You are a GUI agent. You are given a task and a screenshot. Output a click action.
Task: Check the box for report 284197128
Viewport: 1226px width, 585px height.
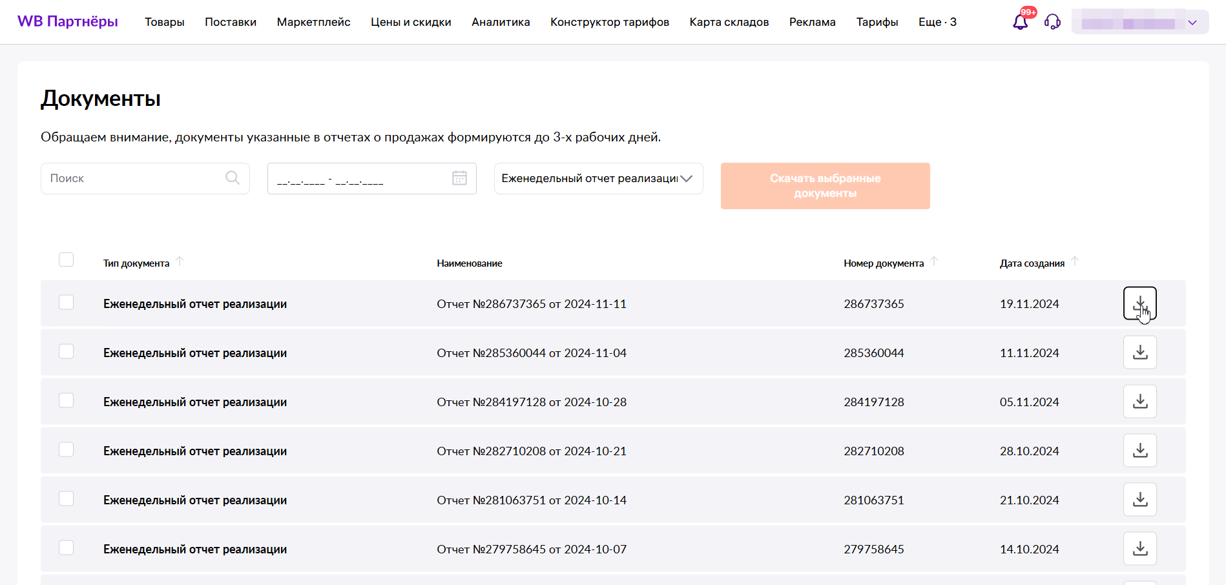tap(66, 400)
